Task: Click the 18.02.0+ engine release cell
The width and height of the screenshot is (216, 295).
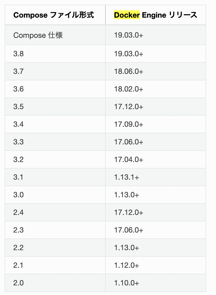Action: tap(128, 89)
